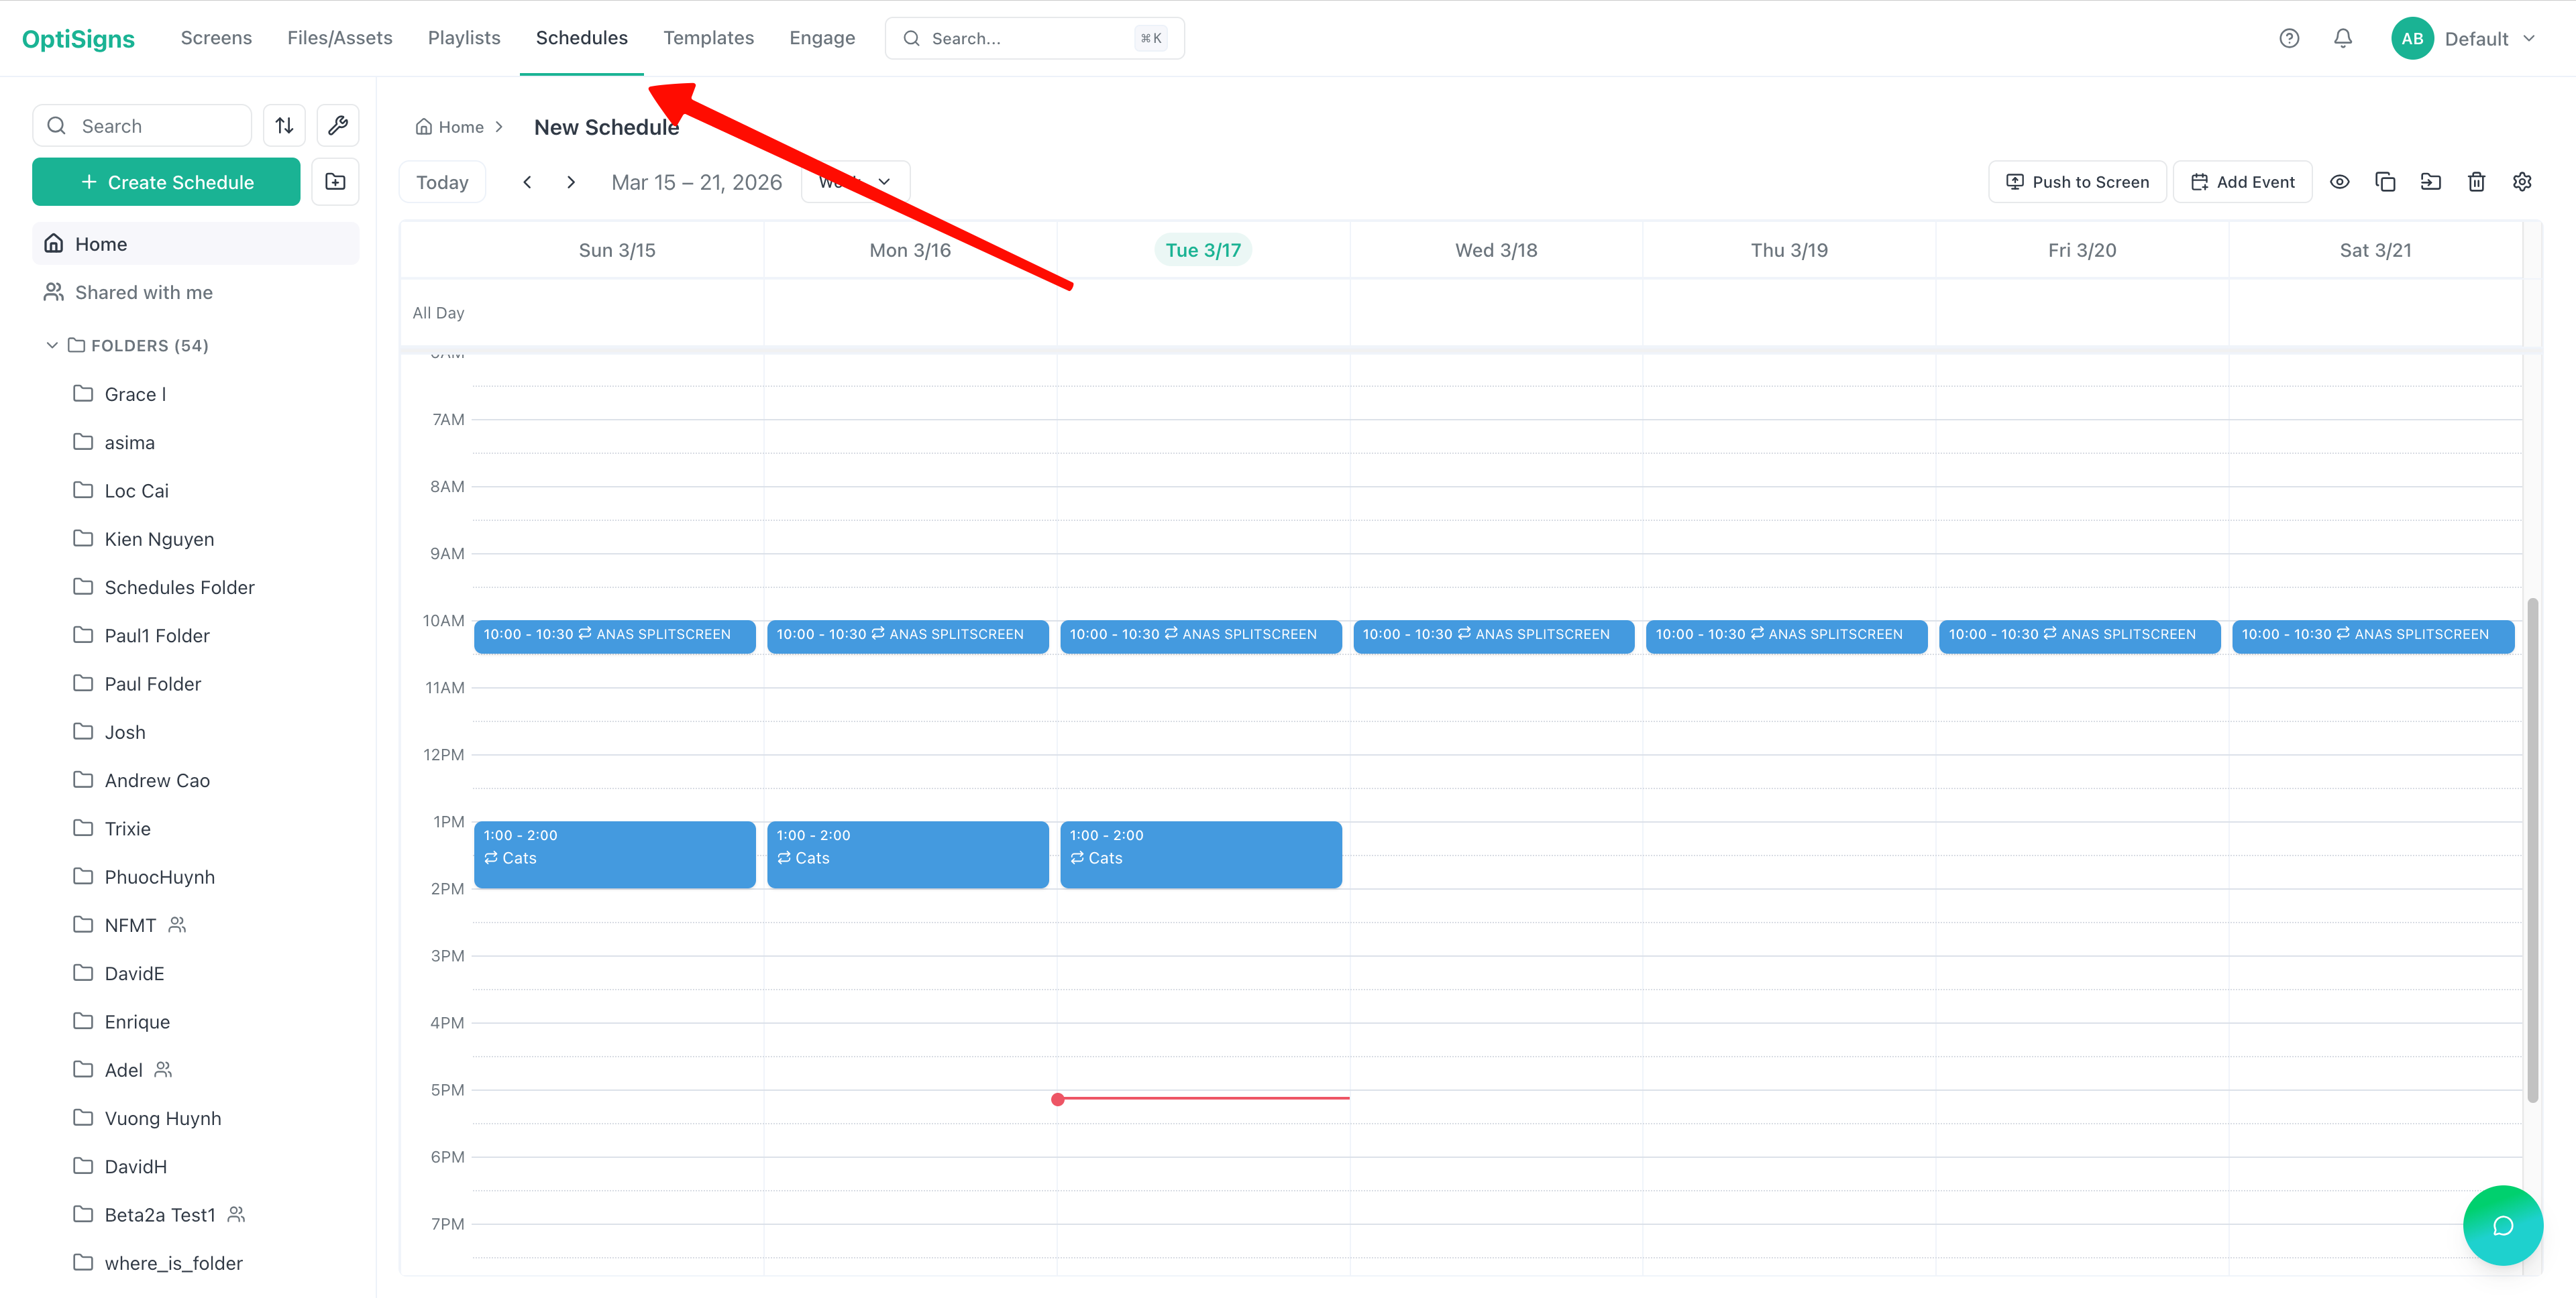Open the notification bell

pos(2342,38)
